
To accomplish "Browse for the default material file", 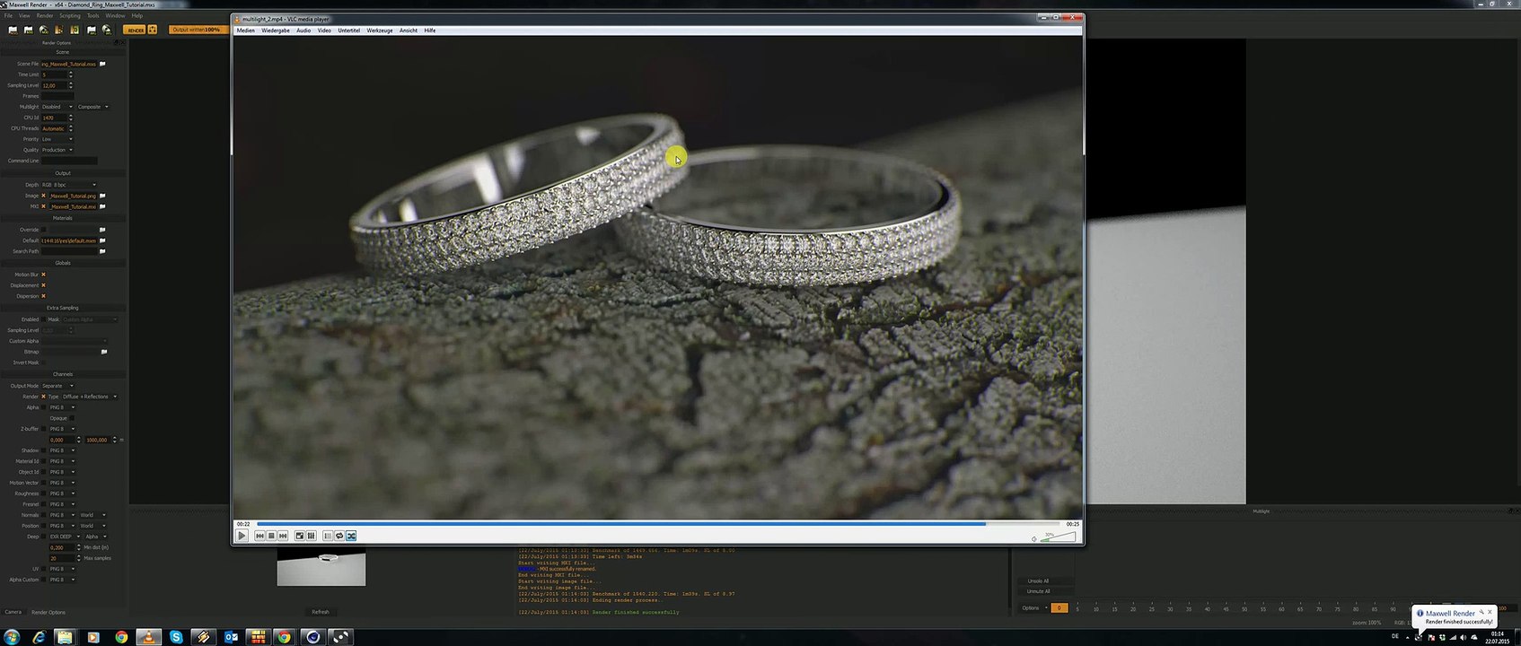I will (x=102, y=240).
